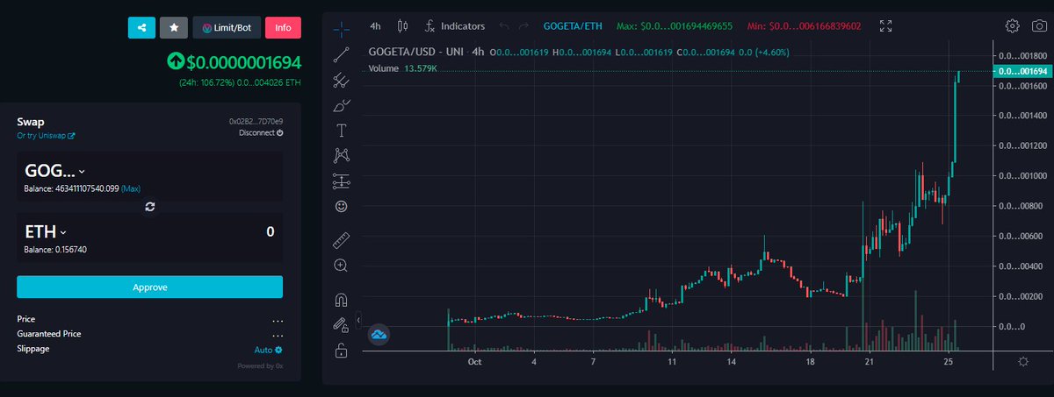Click the green $0.0000001694 price heading
This screenshot has height=397, width=1054.
tap(235, 62)
